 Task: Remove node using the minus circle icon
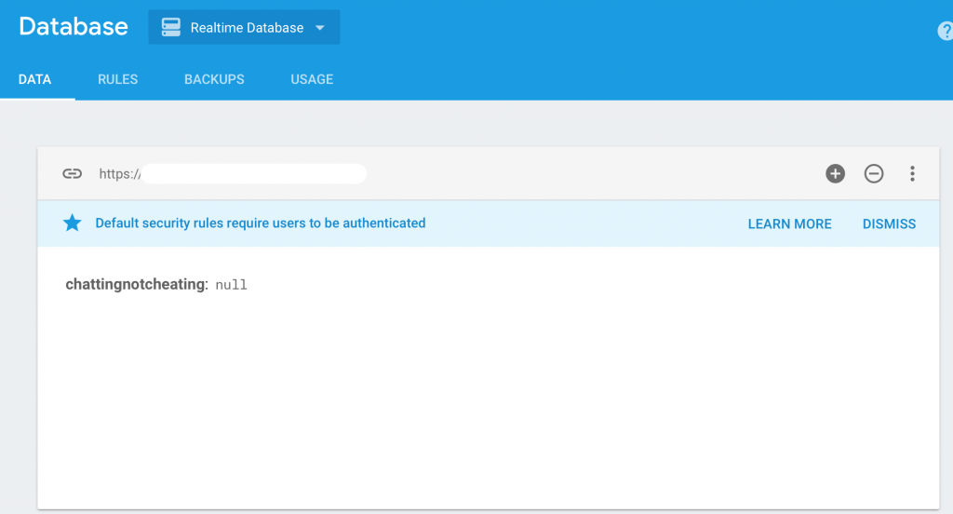874,173
